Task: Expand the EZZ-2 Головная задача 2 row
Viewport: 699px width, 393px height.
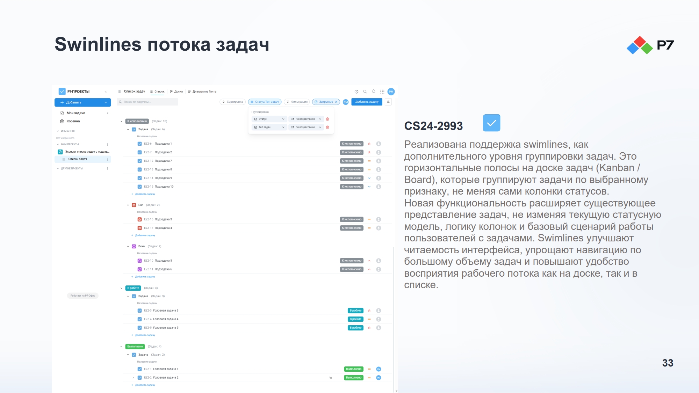Action: tap(133, 378)
